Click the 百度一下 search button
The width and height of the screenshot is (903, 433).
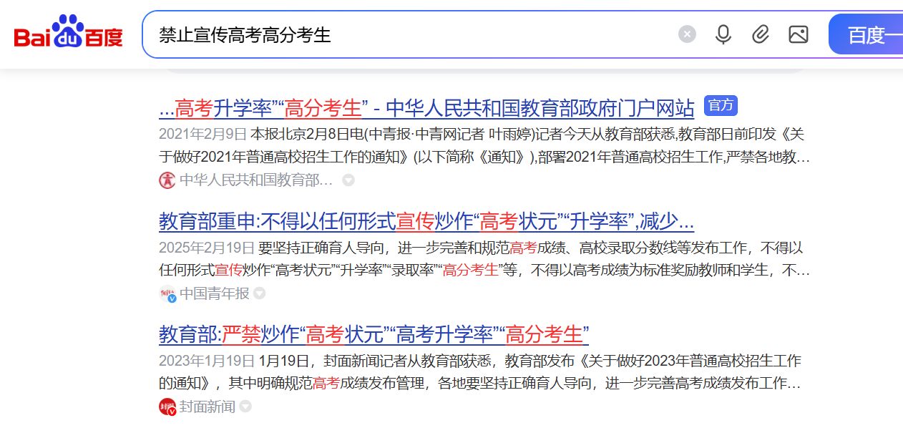tap(866, 34)
